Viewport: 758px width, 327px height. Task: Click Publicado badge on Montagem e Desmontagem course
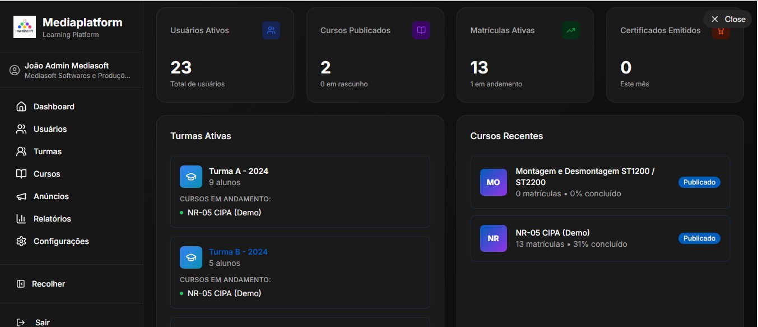pos(699,182)
